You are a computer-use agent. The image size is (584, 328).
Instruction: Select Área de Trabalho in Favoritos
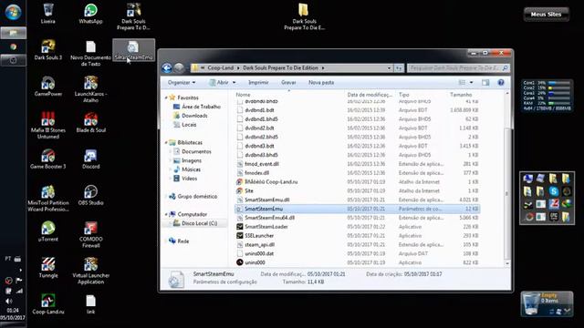pos(201,107)
